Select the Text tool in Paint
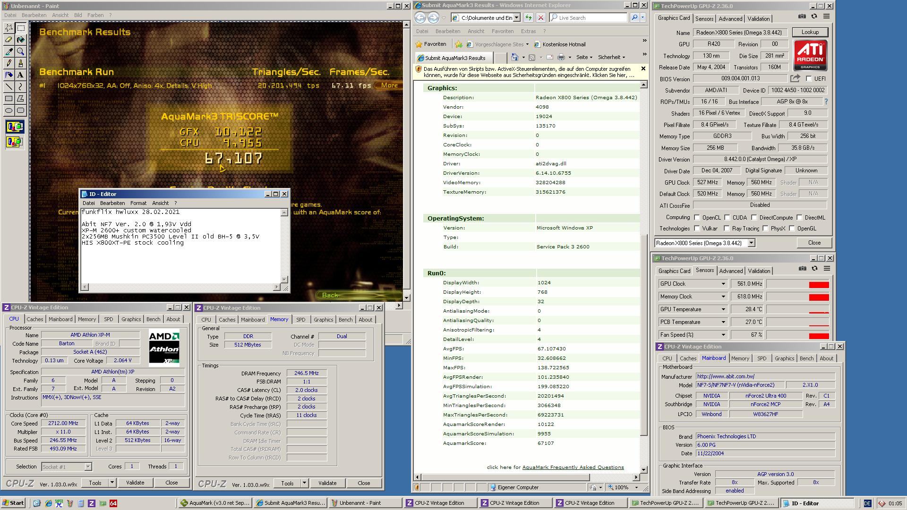 coord(21,75)
